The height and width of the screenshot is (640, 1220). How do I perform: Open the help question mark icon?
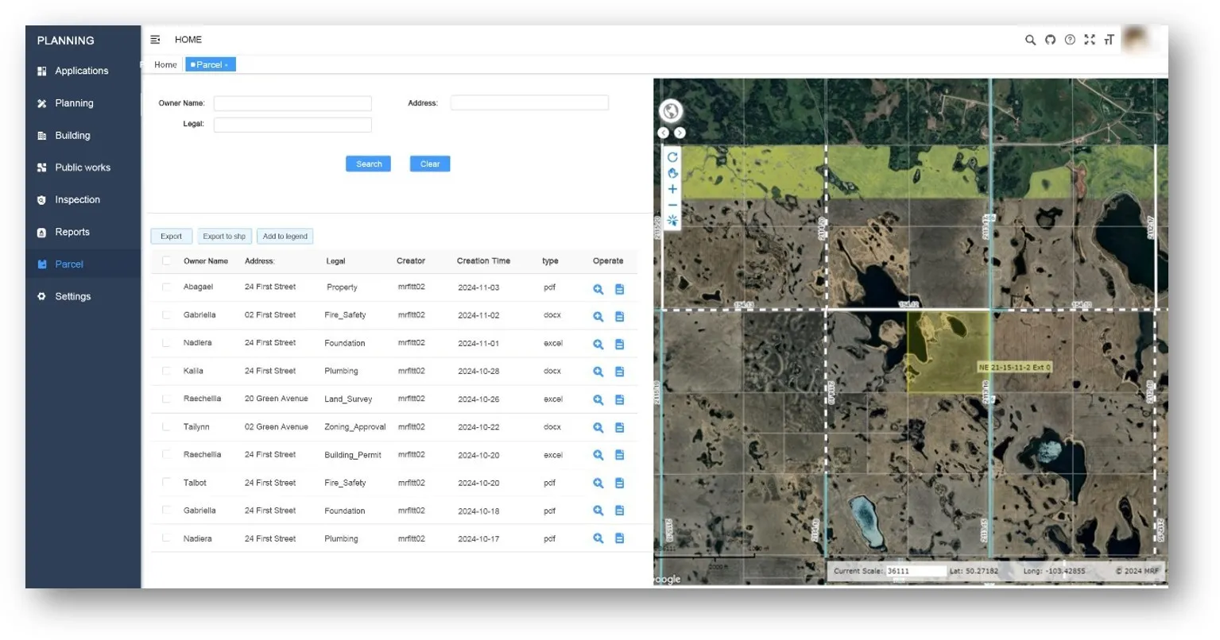pyautogui.click(x=1070, y=40)
